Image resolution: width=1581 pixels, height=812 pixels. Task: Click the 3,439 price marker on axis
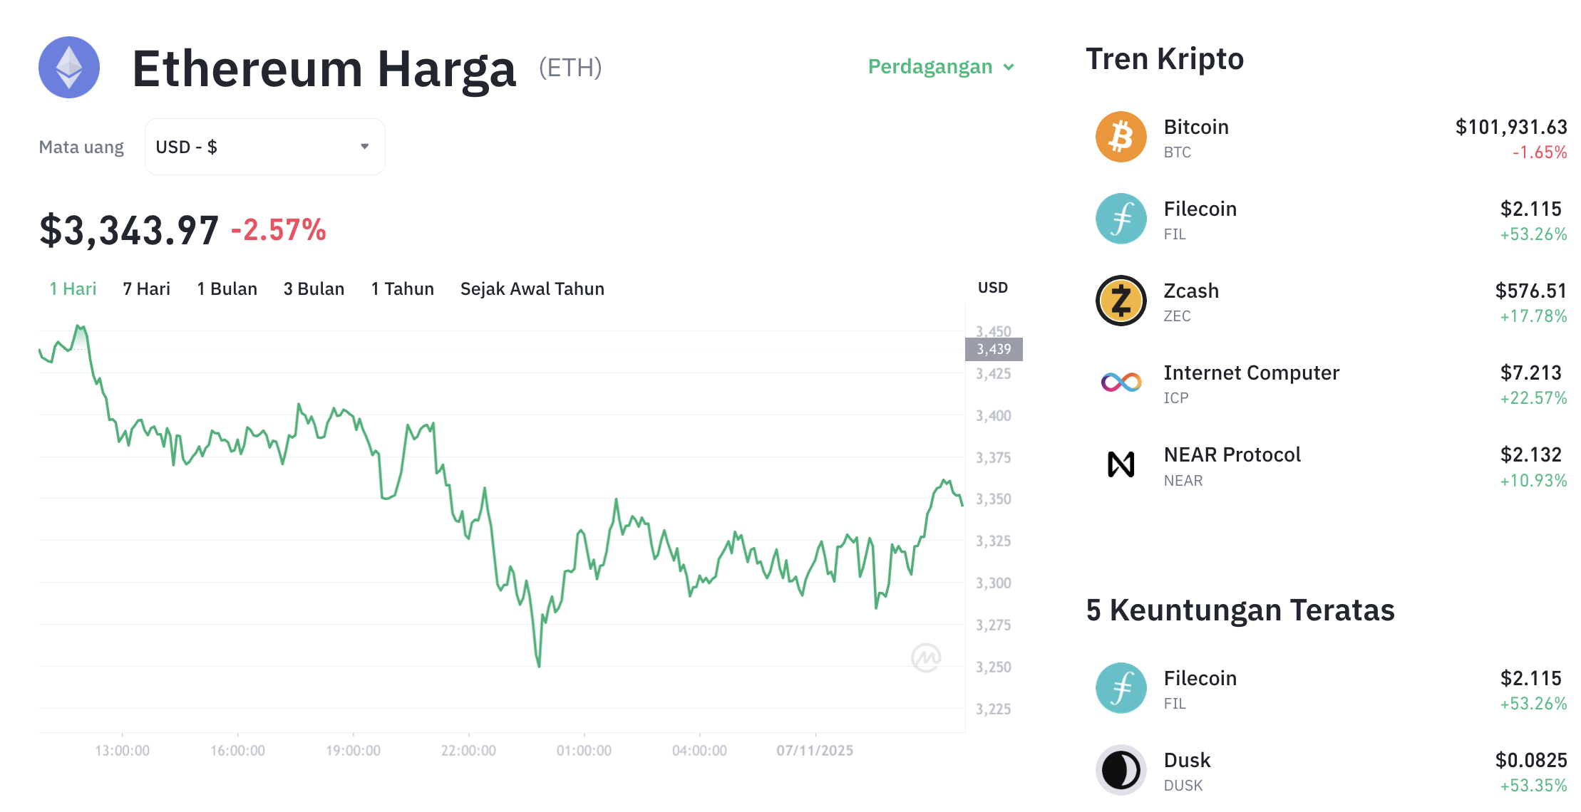tap(993, 349)
